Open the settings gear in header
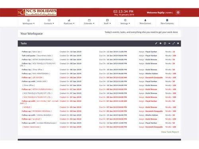The width and height of the screenshot is (199, 149). pyautogui.click(x=178, y=12)
